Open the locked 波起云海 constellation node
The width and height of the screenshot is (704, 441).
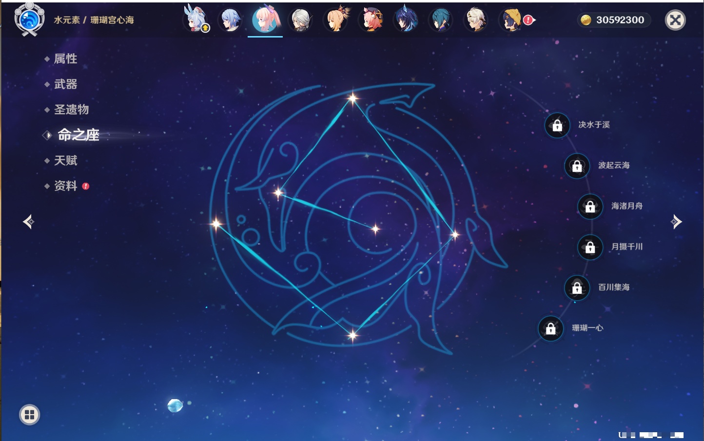577,166
